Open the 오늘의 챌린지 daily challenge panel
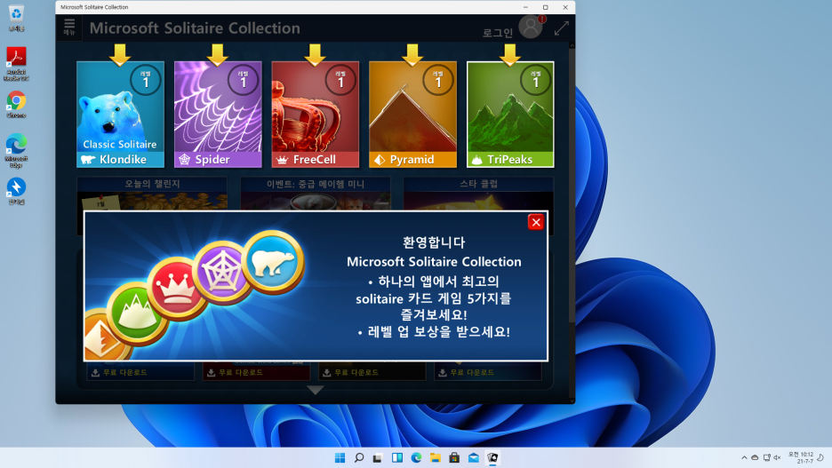 pyautogui.click(x=152, y=194)
